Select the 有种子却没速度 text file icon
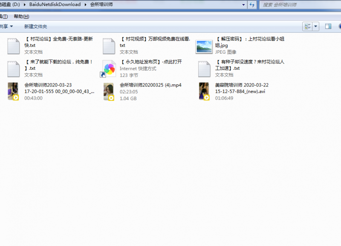The image size is (341, 246). 205,68
